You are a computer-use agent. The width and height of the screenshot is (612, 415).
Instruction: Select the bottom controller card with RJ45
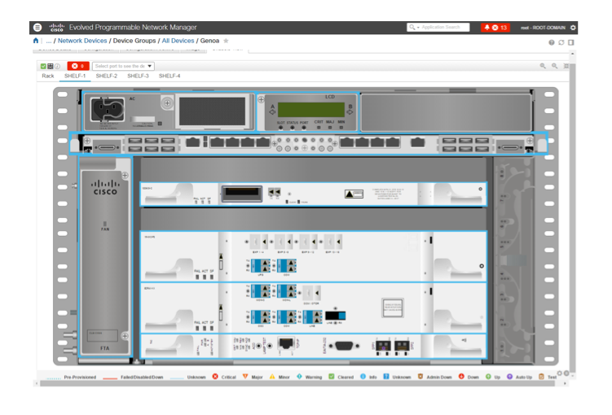(314, 346)
